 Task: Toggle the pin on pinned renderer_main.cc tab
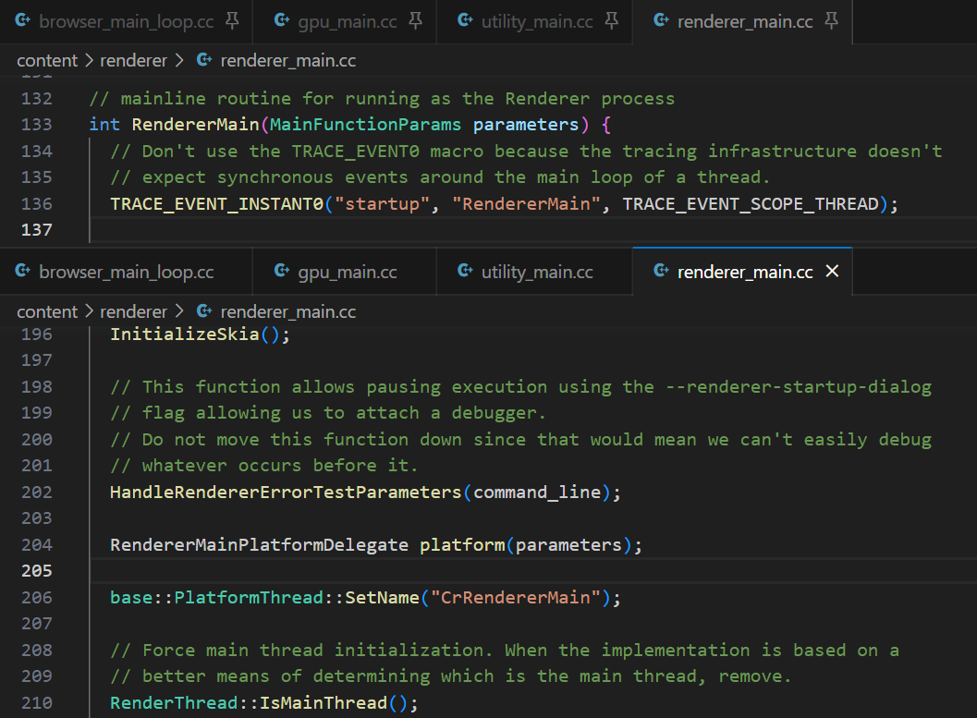pyautogui.click(x=831, y=20)
